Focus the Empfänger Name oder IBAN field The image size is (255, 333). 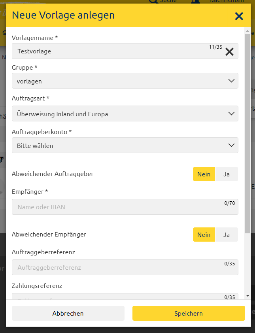click(125, 207)
